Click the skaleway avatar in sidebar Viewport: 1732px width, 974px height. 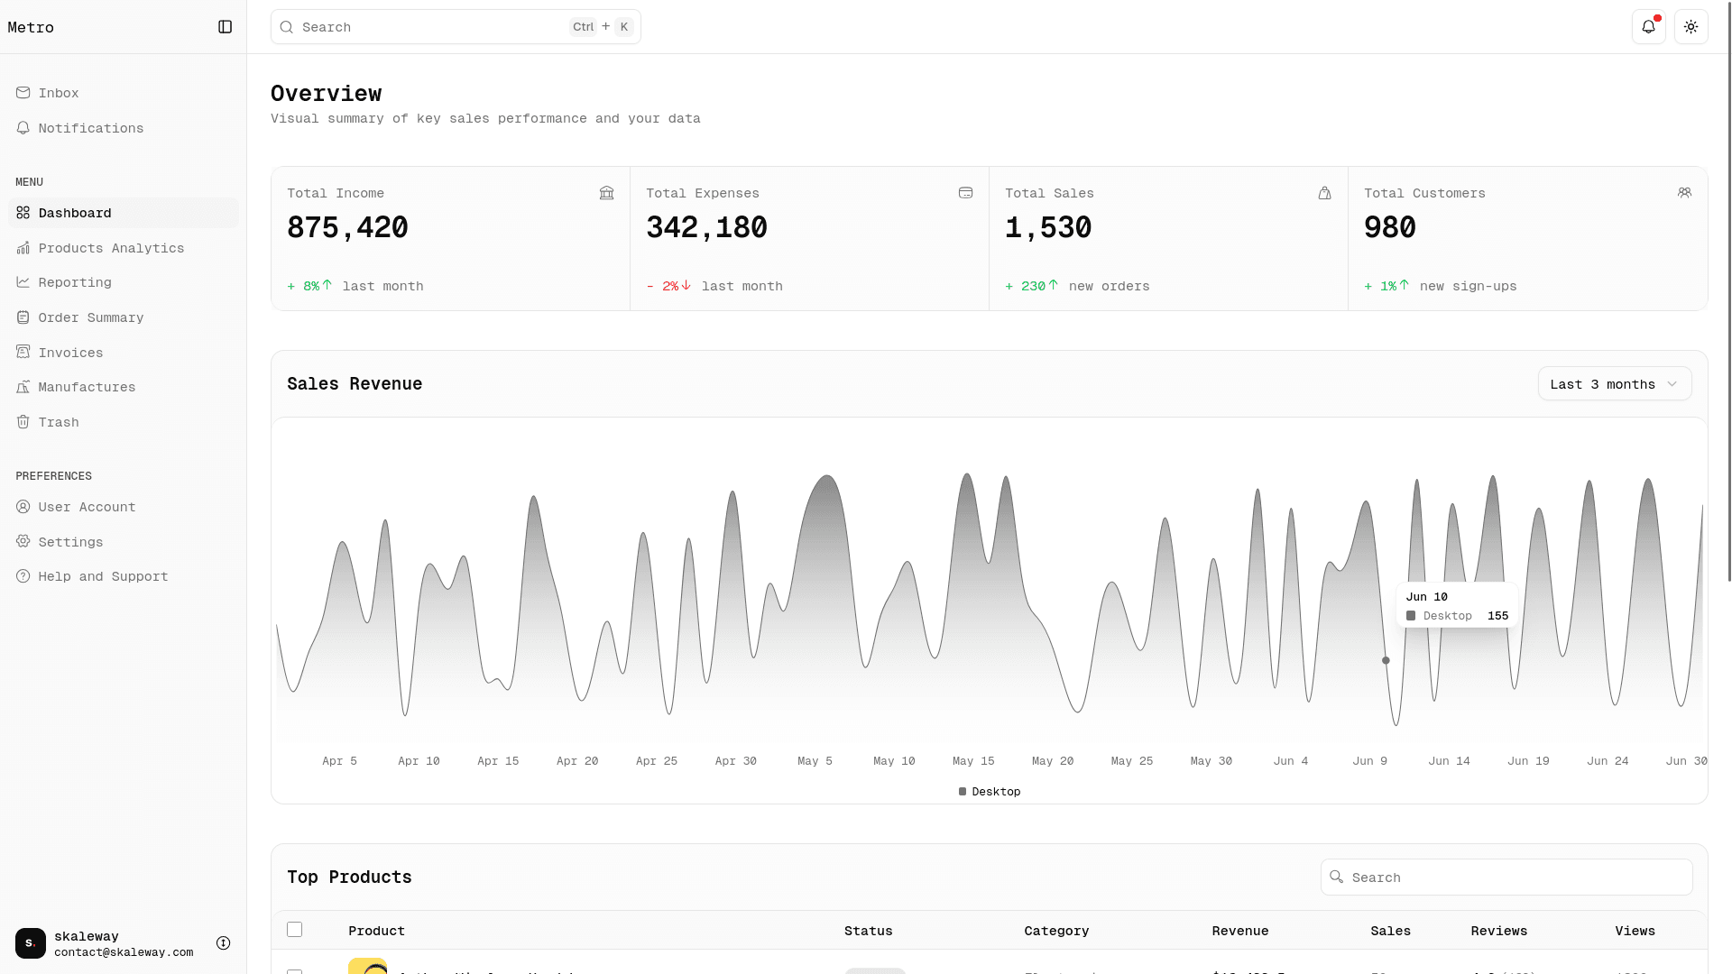pyautogui.click(x=31, y=943)
